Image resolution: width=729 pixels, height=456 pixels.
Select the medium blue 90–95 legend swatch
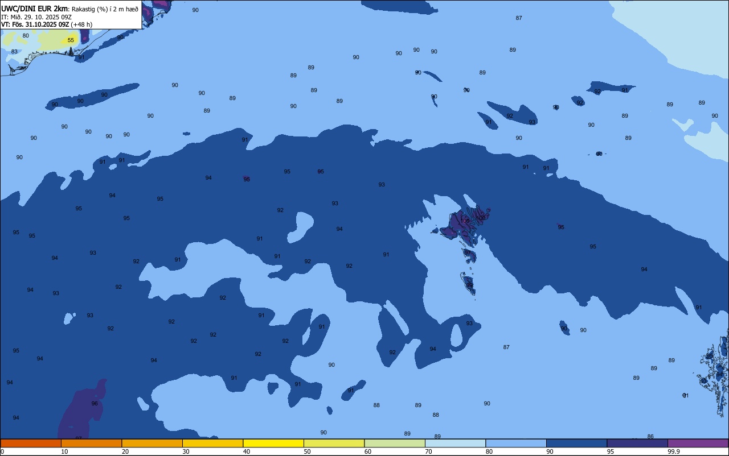point(576,443)
